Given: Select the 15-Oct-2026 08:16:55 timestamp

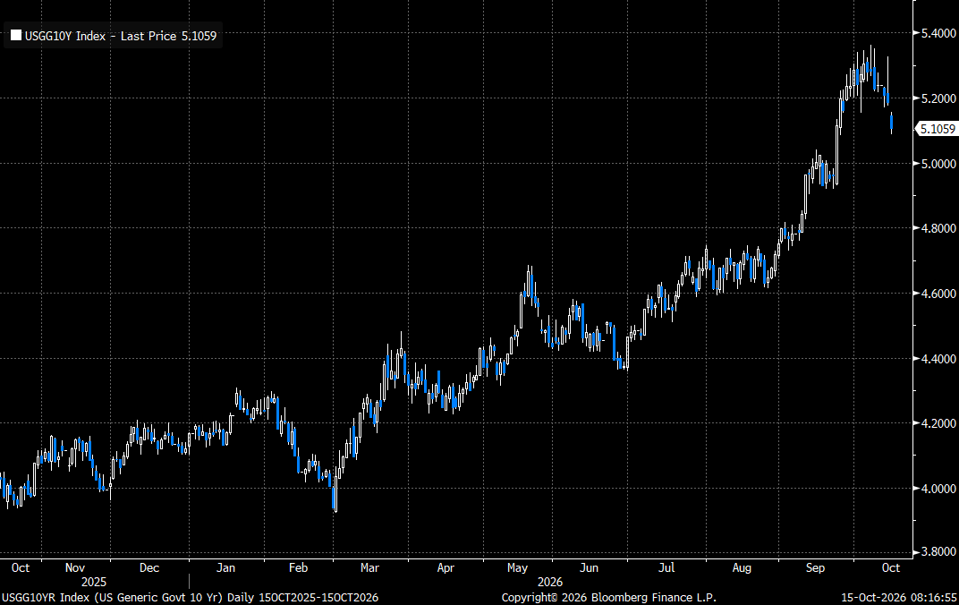Looking at the screenshot, I should point(898,598).
